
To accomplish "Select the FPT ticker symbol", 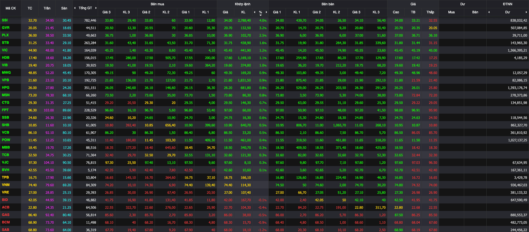I will (5, 110).
